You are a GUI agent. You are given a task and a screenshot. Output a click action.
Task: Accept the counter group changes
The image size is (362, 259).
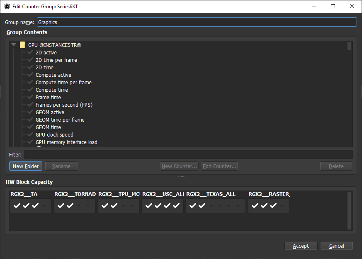coord(301,246)
